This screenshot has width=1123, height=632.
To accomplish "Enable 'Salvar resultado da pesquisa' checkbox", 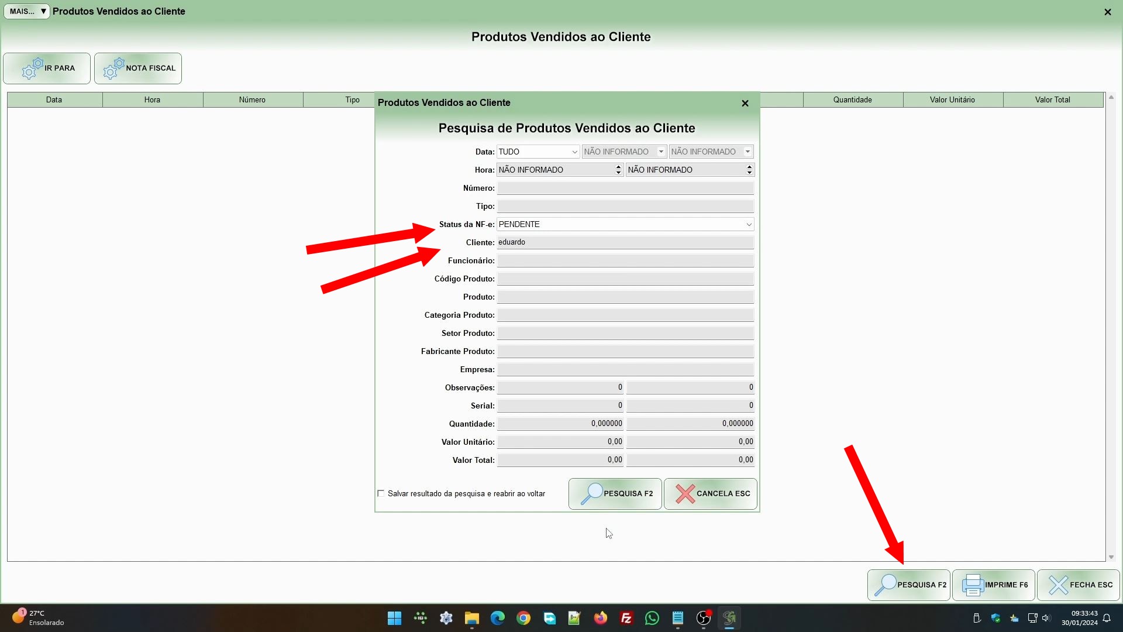I will click(381, 494).
